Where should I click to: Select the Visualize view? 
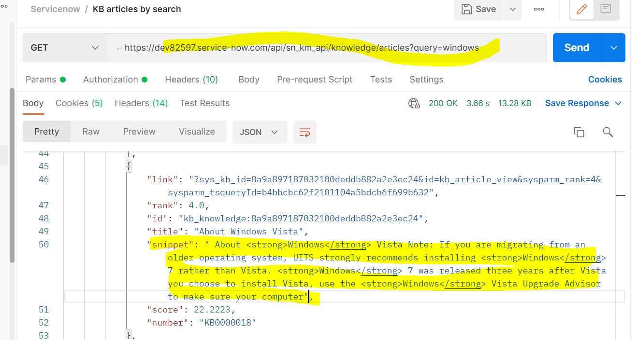tap(197, 132)
